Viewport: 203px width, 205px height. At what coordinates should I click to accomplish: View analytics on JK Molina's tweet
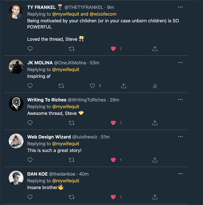(155, 86)
